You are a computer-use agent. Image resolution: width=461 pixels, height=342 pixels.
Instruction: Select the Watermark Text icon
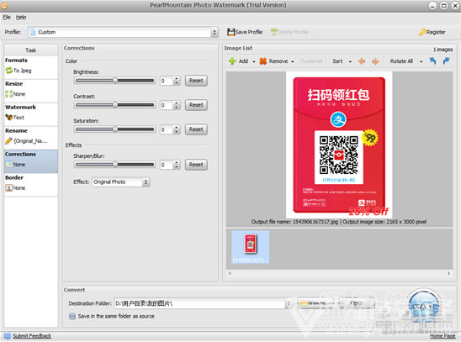pyautogui.click(x=8, y=118)
